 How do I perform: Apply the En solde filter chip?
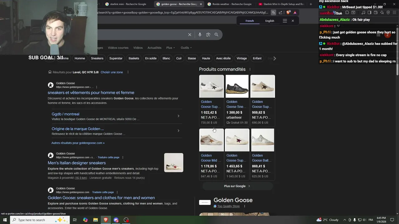[x=151, y=58]
